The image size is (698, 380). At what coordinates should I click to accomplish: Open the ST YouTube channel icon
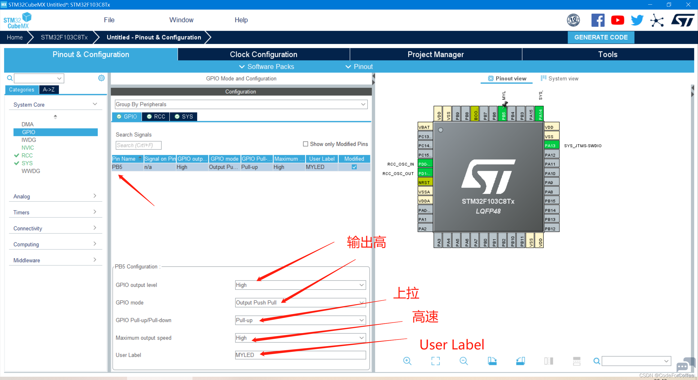click(618, 20)
